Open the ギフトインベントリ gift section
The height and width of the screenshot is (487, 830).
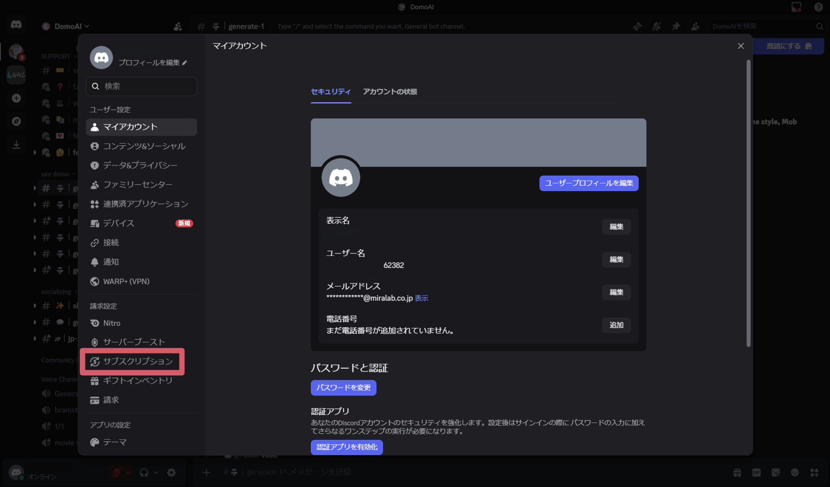point(137,381)
